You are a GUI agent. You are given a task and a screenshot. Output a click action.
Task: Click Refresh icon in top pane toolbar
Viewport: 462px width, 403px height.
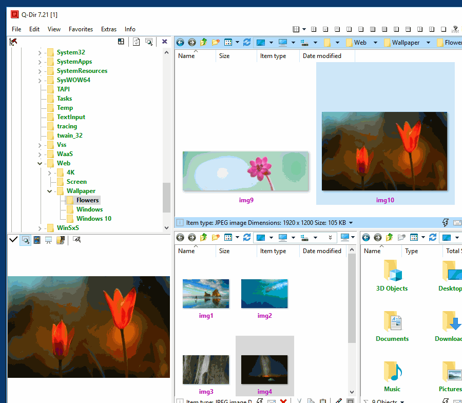coord(247,43)
